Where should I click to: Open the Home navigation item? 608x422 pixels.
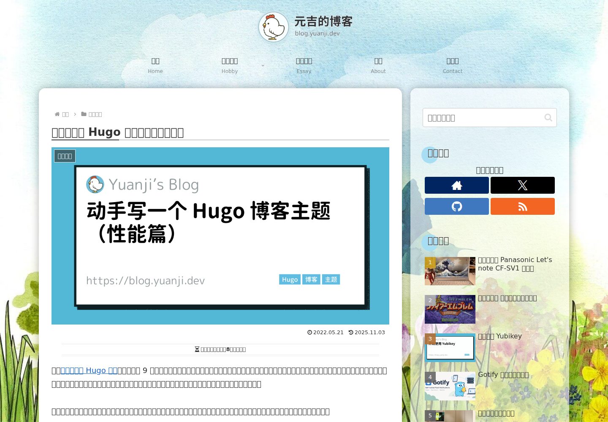pos(155,65)
